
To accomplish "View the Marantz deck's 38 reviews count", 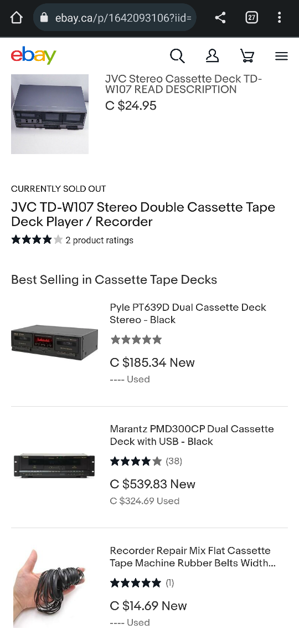I will coord(174,461).
